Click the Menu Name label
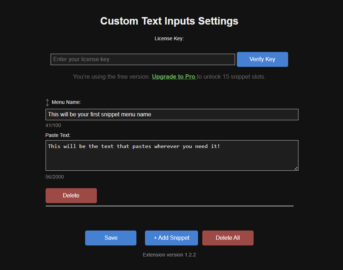The height and width of the screenshot is (270, 343). tap(66, 102)
